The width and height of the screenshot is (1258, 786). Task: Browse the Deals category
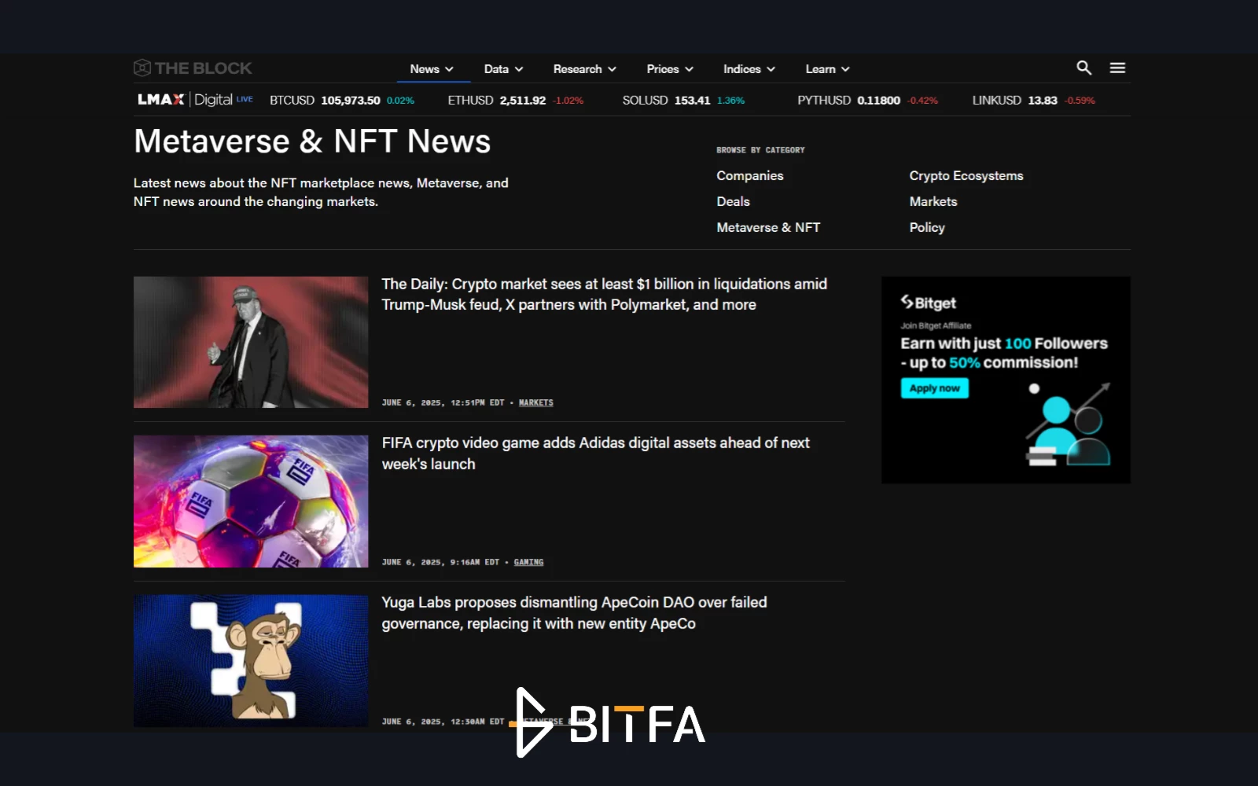(734, 201)
